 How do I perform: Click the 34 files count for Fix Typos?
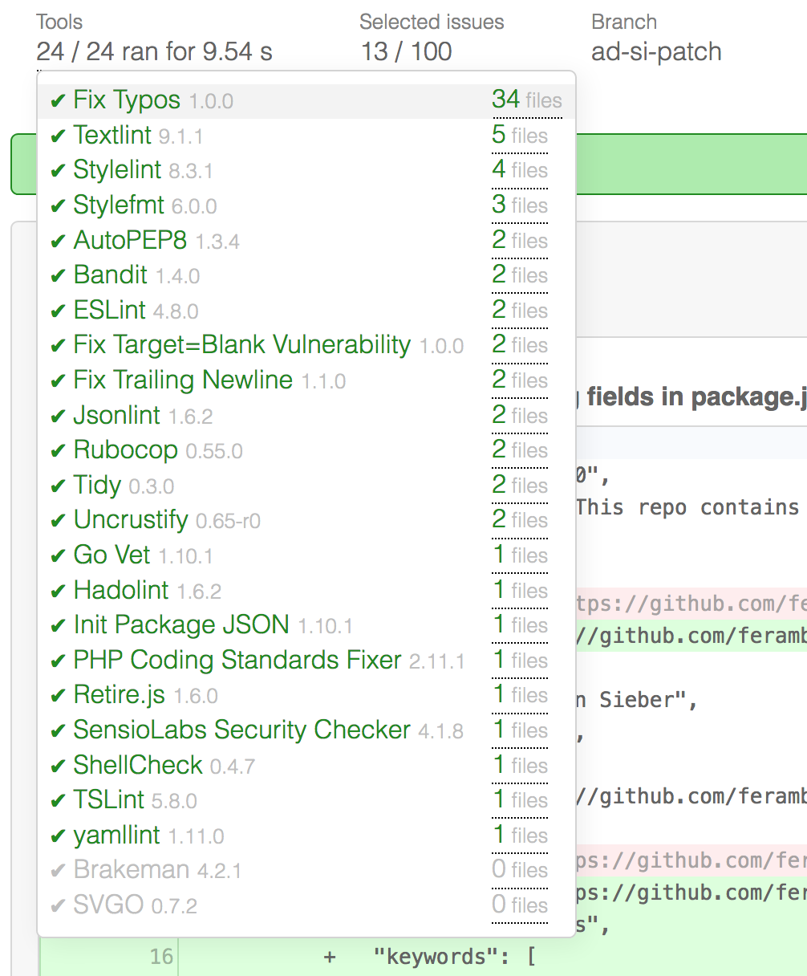pos(527,100)
